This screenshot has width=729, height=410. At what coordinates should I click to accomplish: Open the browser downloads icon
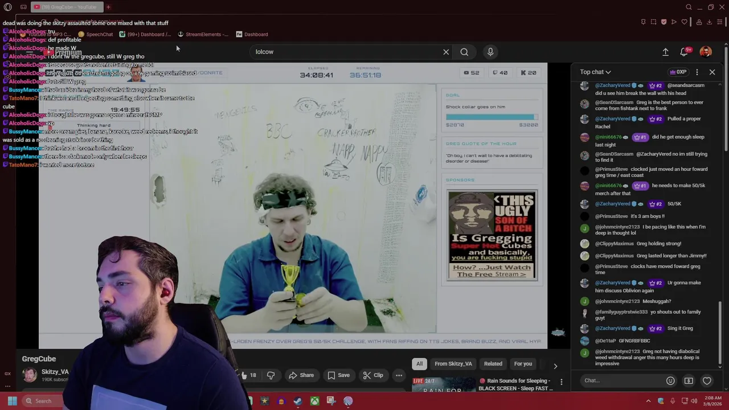[709, 22]
